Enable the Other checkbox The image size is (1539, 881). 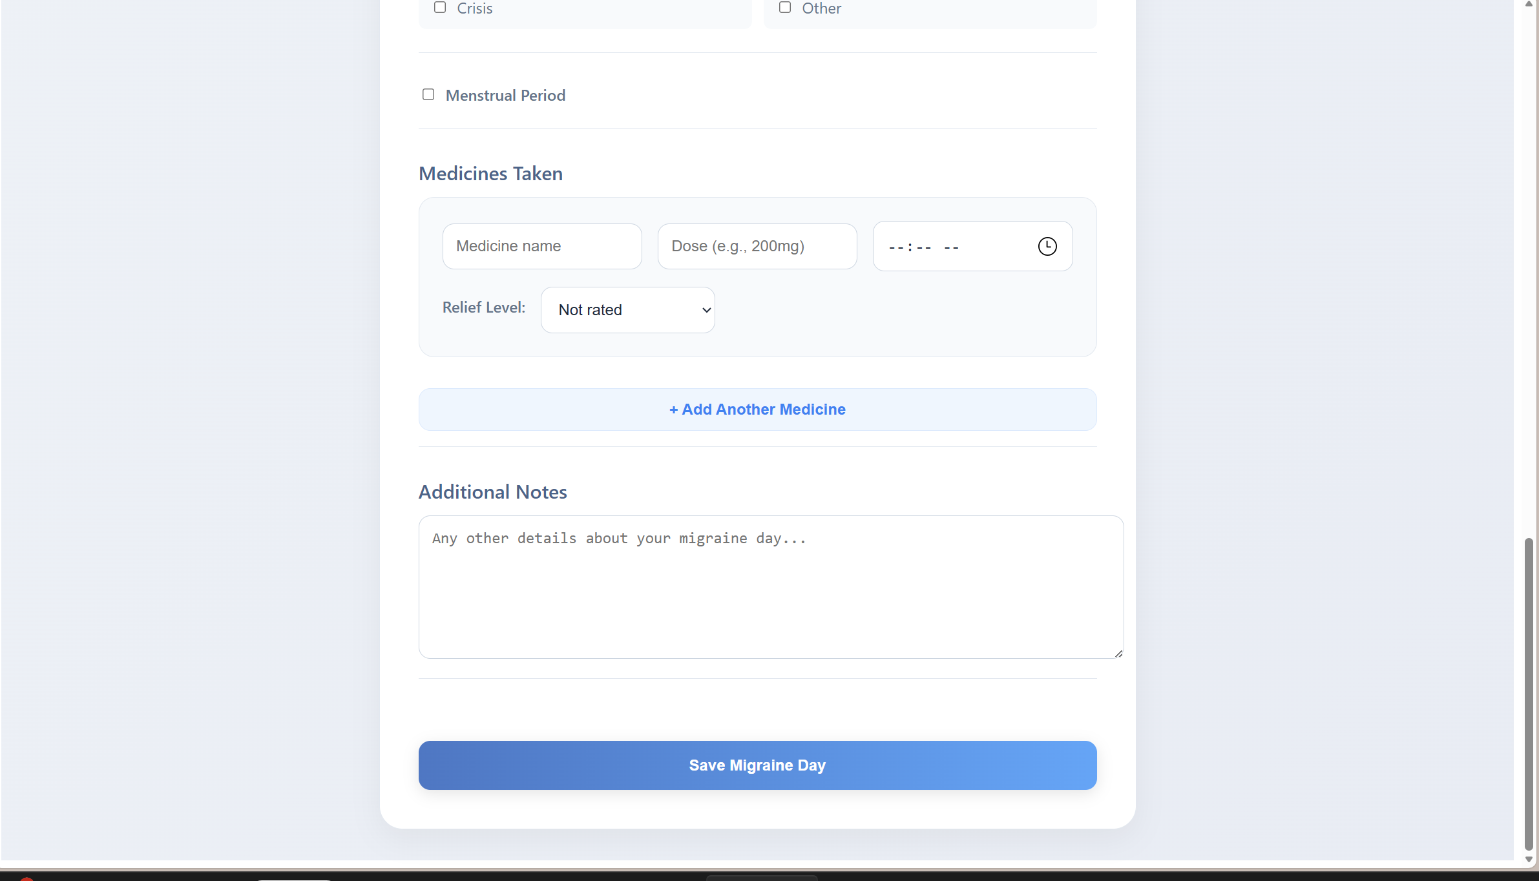tap(785, 8)
